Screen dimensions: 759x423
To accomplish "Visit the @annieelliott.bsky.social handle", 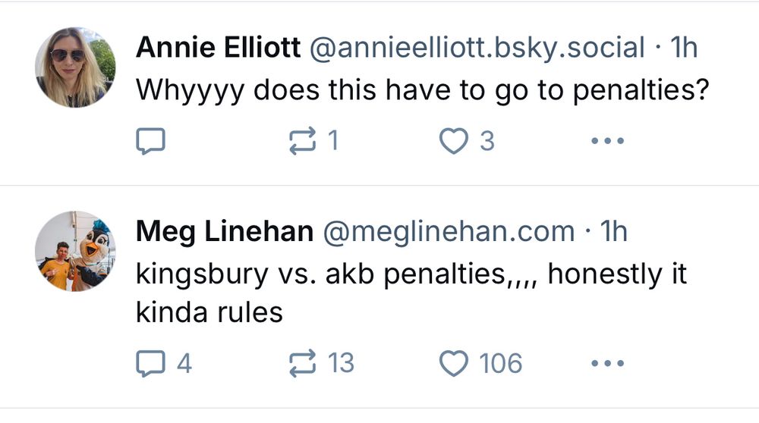I will [x=475, y=49].
